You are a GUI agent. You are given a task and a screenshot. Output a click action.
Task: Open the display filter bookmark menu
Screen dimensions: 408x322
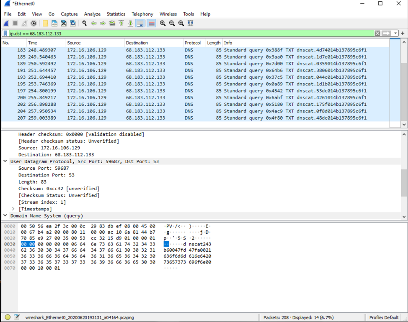pos(5,33)
